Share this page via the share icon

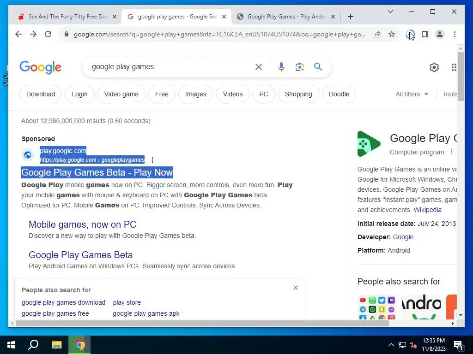(x=377, y=34)
